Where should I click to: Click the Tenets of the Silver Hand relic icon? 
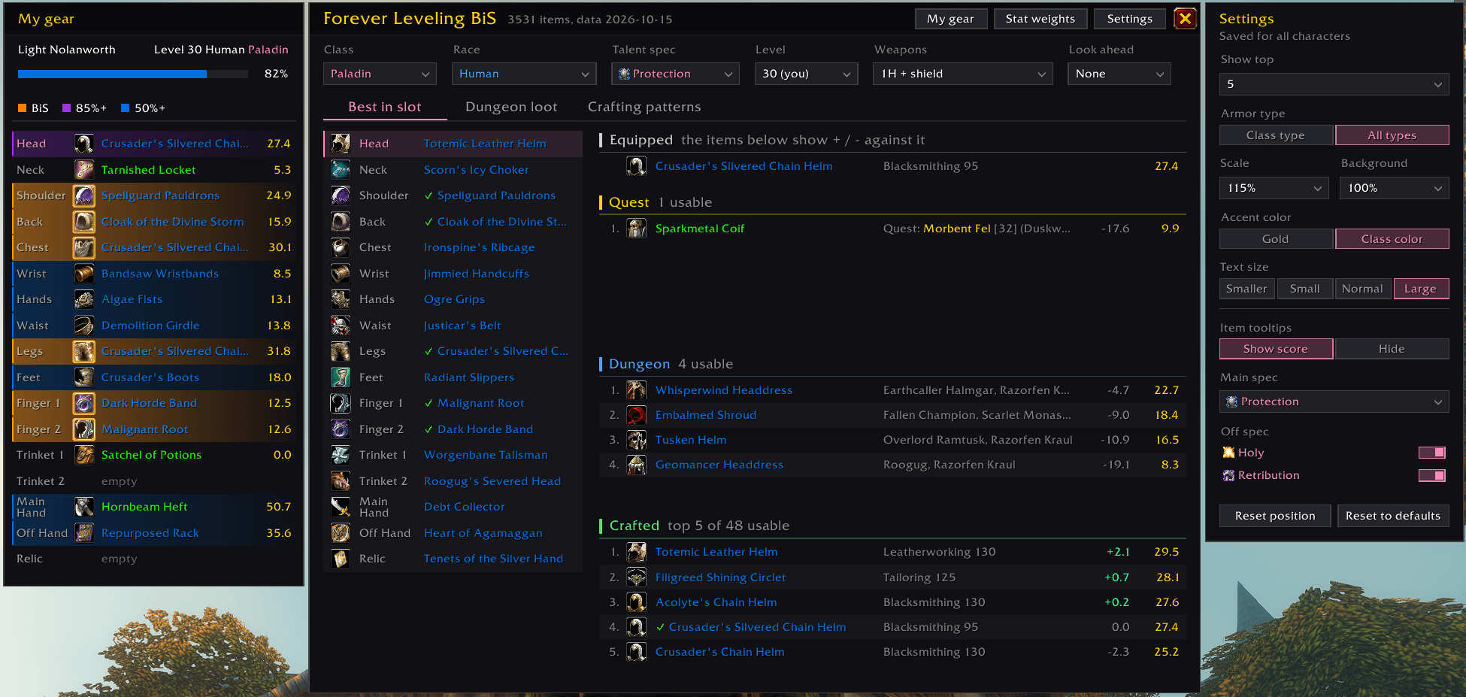pyautogui.click(x=341, y=559)
